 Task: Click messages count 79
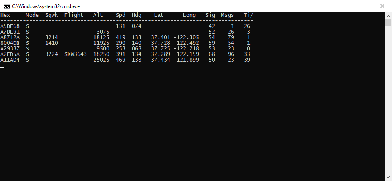click(x=231, y=38)
